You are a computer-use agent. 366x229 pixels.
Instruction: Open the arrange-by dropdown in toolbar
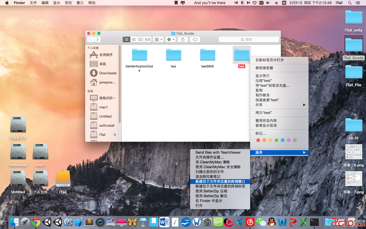pyautogui.click(x=158, y=39)
